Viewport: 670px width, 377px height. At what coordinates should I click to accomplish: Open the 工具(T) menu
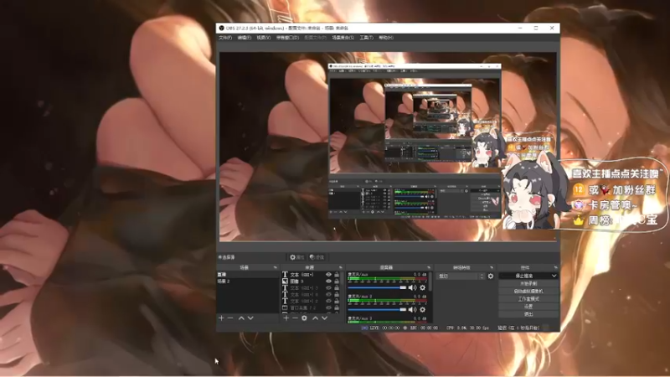click(x=366, y=38)
